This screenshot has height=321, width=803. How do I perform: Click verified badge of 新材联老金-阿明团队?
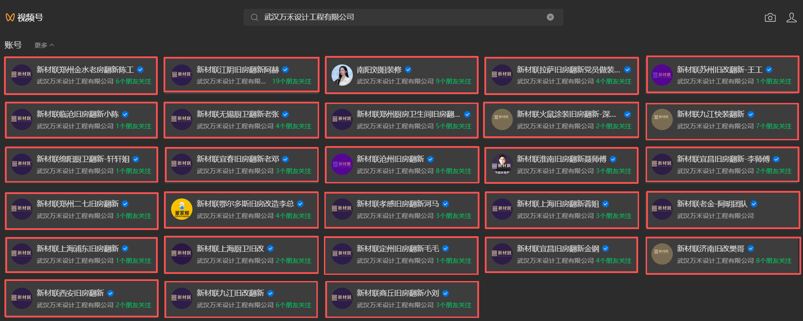pos(754,204)
